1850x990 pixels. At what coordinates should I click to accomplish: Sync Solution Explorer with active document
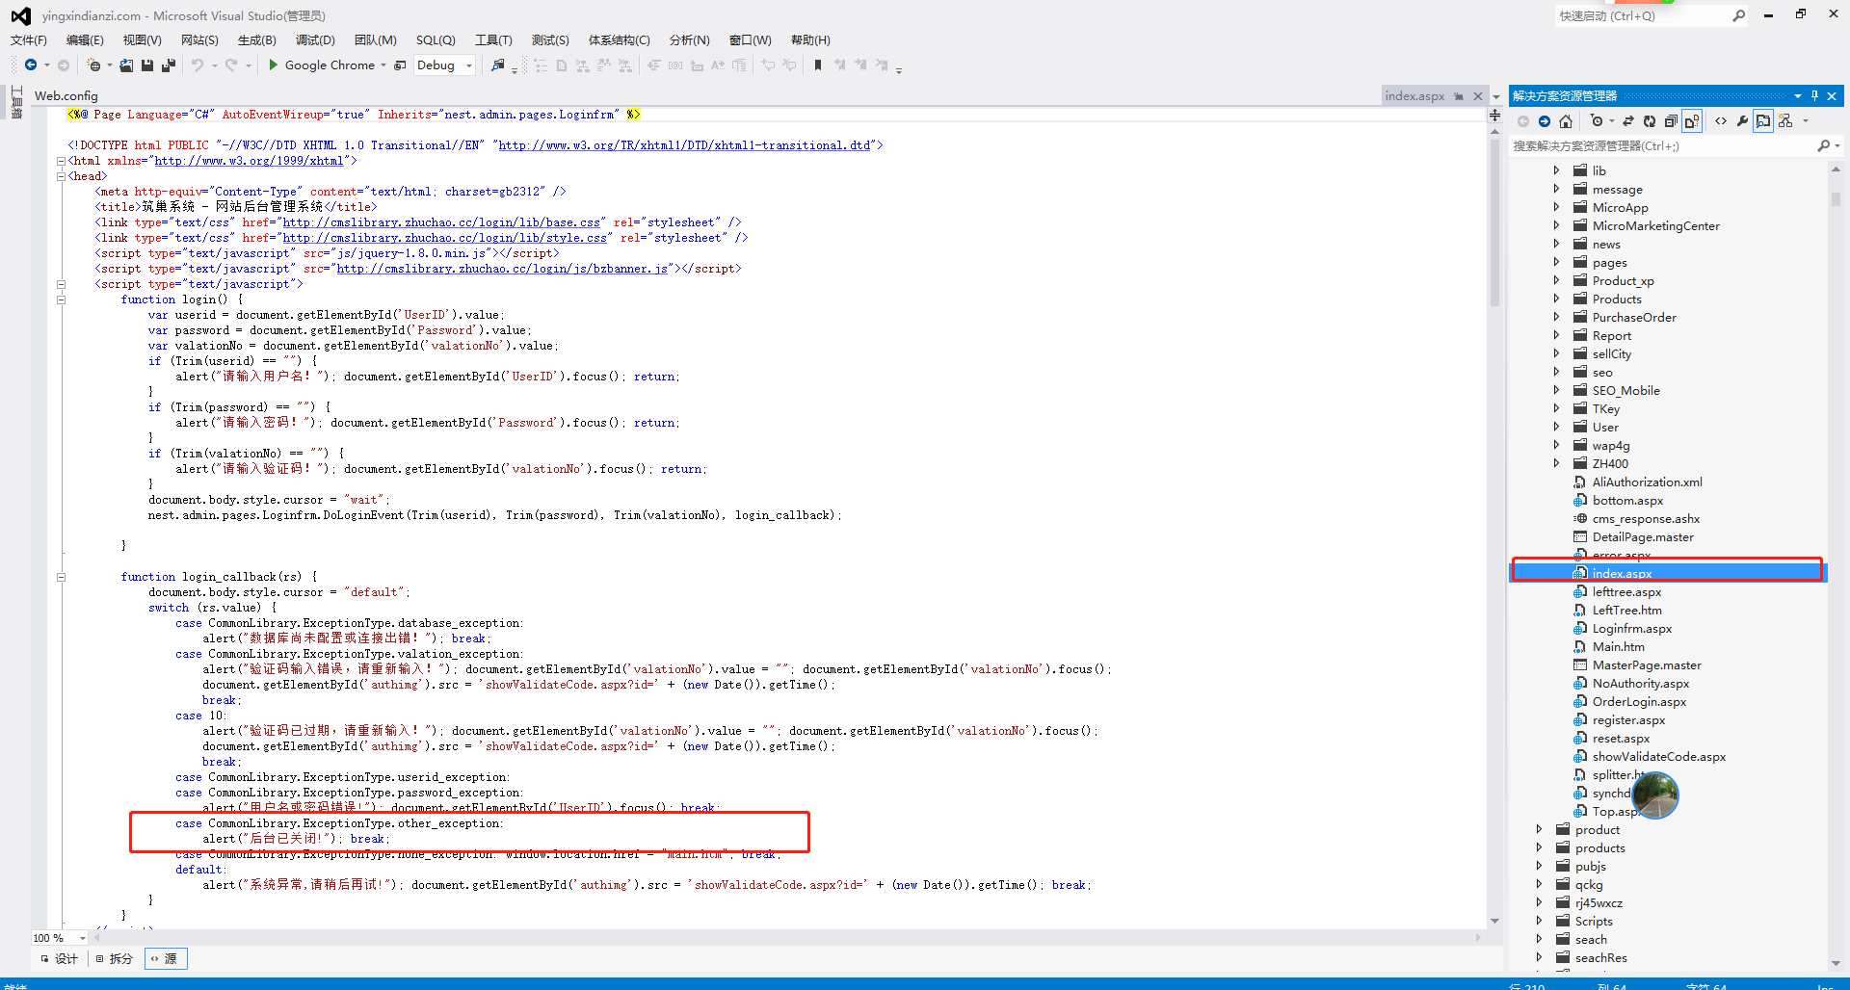click(1628, 120)
